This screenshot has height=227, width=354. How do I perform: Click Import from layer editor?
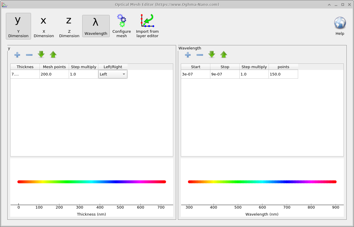coord(147,26)
